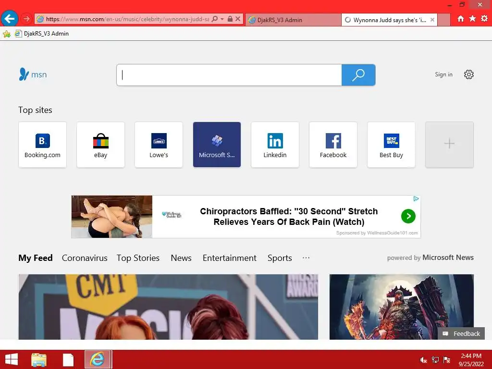Stop page loading with the X button
Screen dimensions: 492x369
[238, 19]
